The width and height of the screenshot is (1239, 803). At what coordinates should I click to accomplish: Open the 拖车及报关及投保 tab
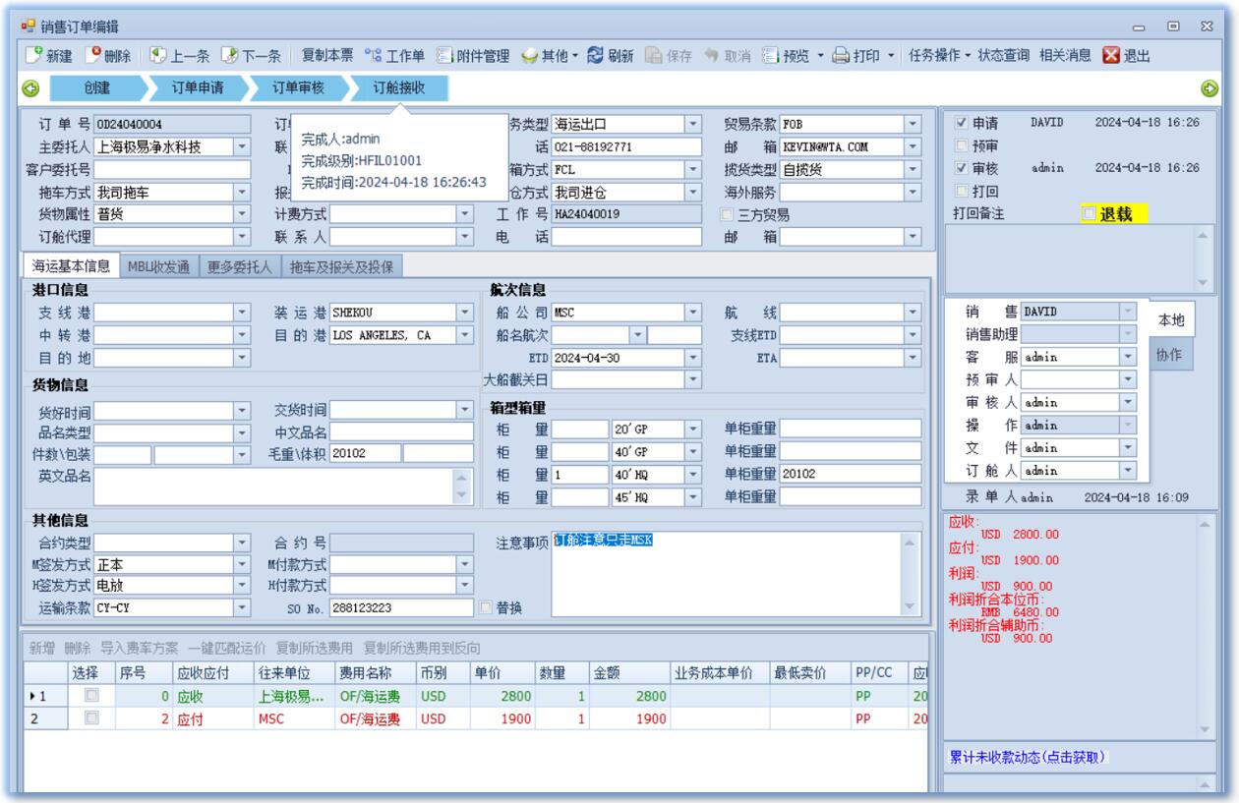click(341, 266)
